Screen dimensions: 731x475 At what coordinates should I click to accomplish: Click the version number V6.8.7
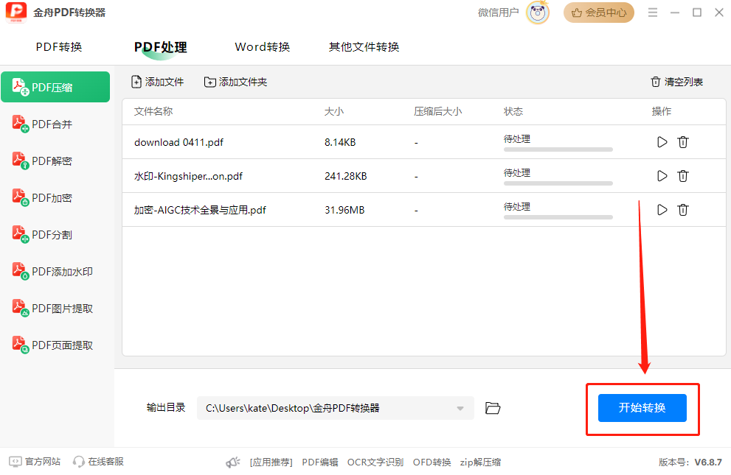pyautogui.click(x=708, y=462)
